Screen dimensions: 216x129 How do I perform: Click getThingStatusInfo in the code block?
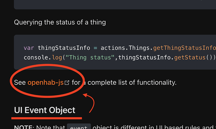click(184, 48)
